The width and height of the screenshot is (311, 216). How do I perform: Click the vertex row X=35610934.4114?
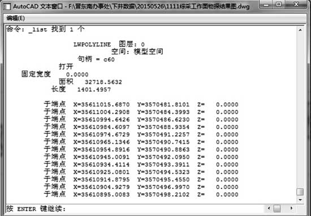point(141,165)
